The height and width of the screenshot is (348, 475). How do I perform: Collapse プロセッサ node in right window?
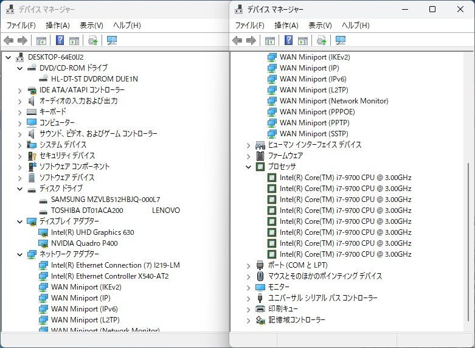249,167
